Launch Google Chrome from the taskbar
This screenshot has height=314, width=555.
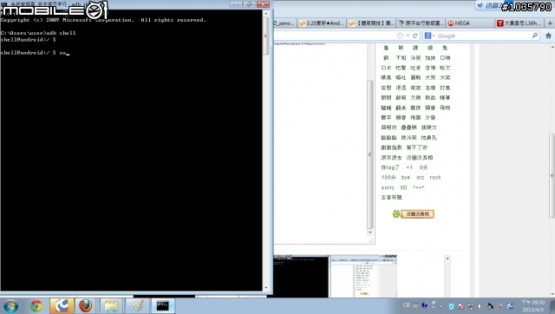pos(36,306)
